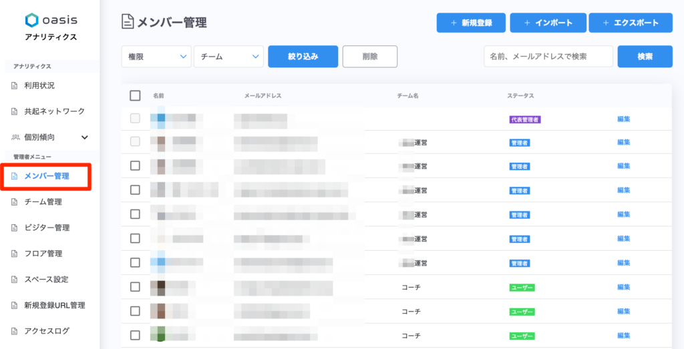Click the チーム管理 sidebar icon
The width and height of the screenshot is (684, 349).
[15, 202]
